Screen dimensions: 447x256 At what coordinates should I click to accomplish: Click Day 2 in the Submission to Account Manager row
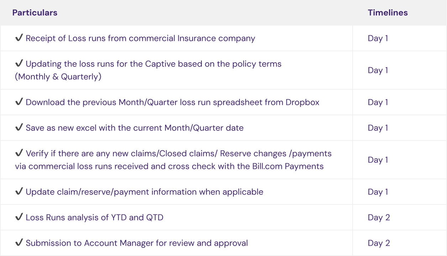379,243
